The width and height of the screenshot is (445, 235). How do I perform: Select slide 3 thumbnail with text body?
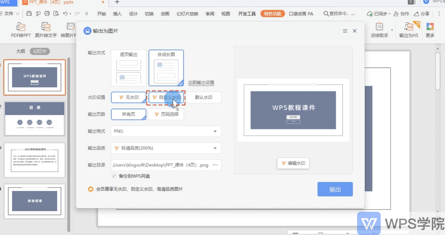(35, 160)
